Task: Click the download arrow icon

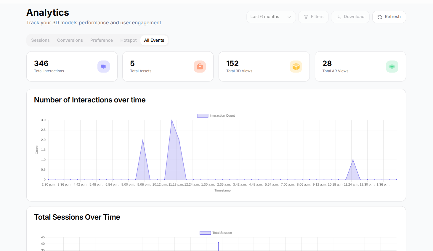Action: [x=339, y=17]
